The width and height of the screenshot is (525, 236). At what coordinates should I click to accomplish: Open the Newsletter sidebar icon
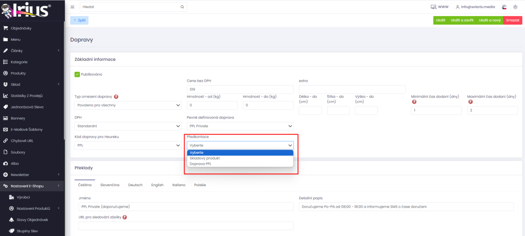tap(6, 174)
